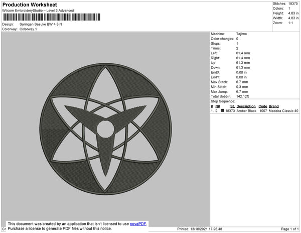Select brand 'Madeira Classic 40'
The width and height of the screenshot is (301, 233).
click(x=283, y=111)
